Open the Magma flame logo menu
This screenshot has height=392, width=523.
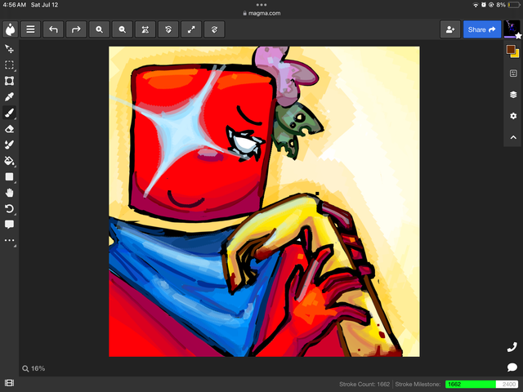pyautogui.click(x=10, y=29)
